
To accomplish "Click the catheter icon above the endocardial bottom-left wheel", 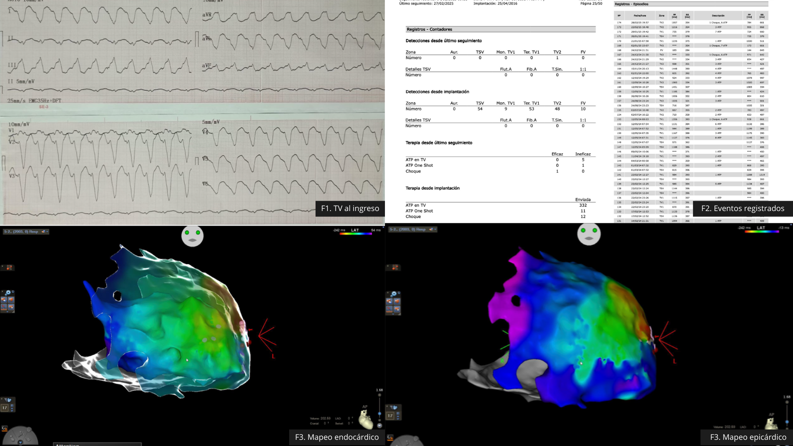I will point(5,428).
